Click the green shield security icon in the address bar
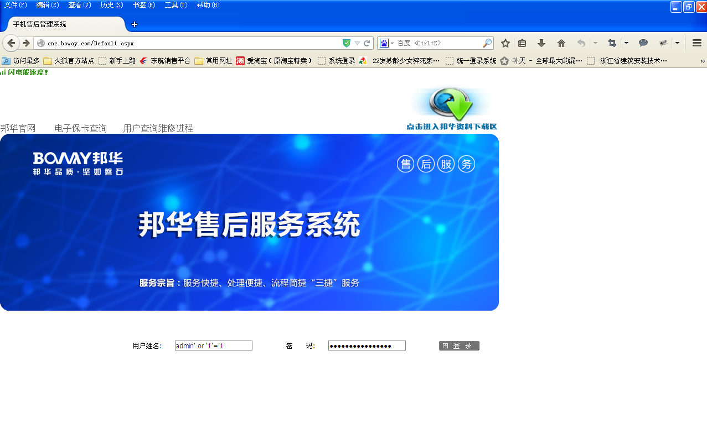Image resolution: width=707 pixels, height=424 pixels. tap(347, 43)
